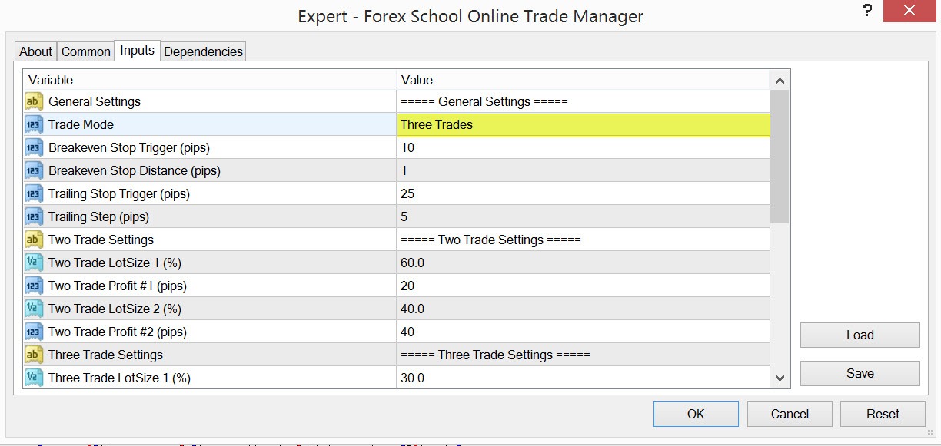
Task: Select the 'Trade Mode' variable name
Action: point(81,124)
